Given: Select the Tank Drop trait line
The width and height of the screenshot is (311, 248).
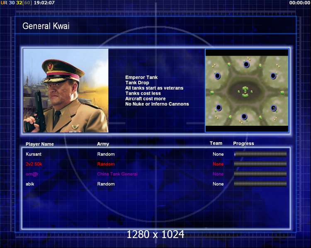Looking at the screenshot, I should 137,83.
